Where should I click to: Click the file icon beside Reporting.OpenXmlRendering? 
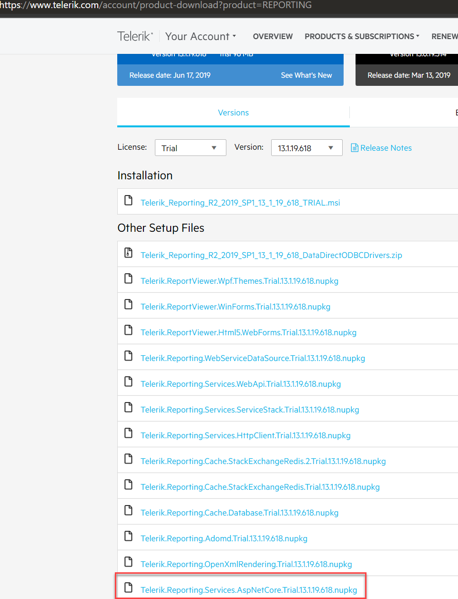[x=128, y=562]
